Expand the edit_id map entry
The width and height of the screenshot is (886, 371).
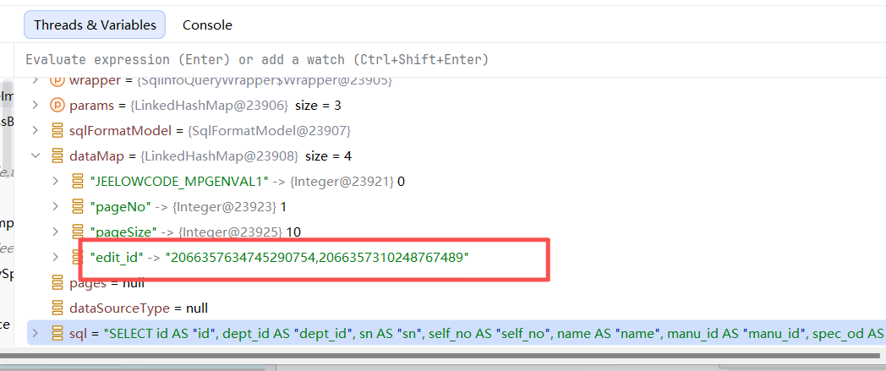click(56, 257)
